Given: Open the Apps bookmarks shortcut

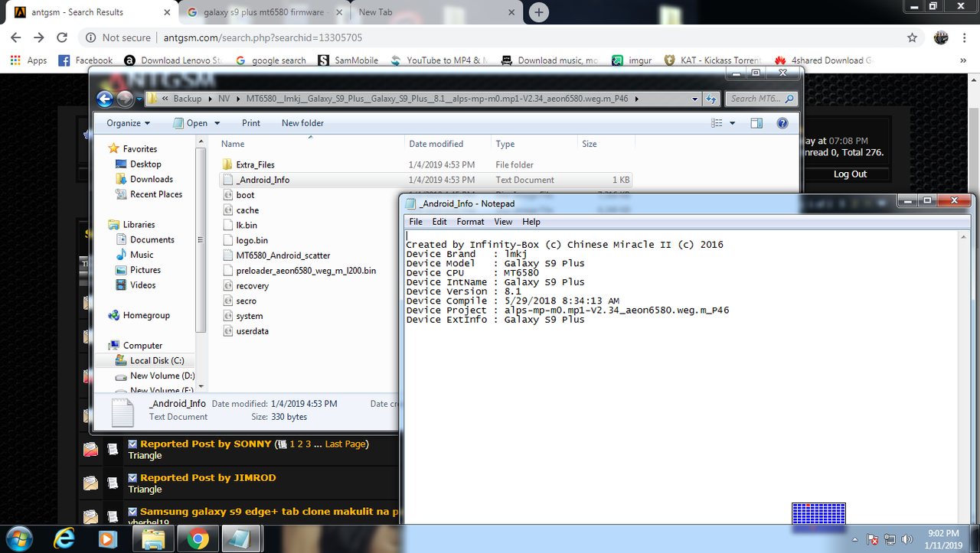Looking at the screenshot, I should coord(28,60).
